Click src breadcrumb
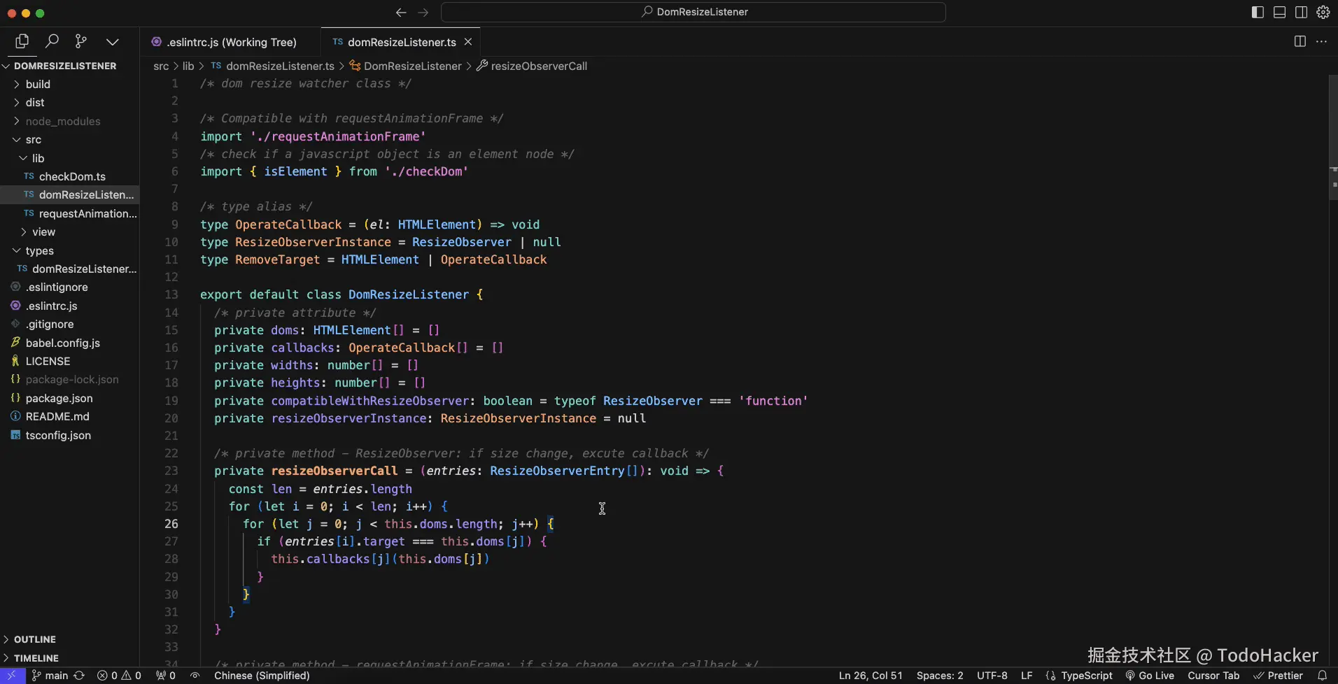The height and width of the screenshot is (684, 1338). (161, 66)
